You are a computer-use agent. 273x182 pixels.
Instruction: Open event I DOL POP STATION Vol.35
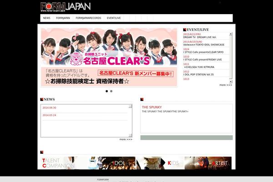[x=198, y=75]
